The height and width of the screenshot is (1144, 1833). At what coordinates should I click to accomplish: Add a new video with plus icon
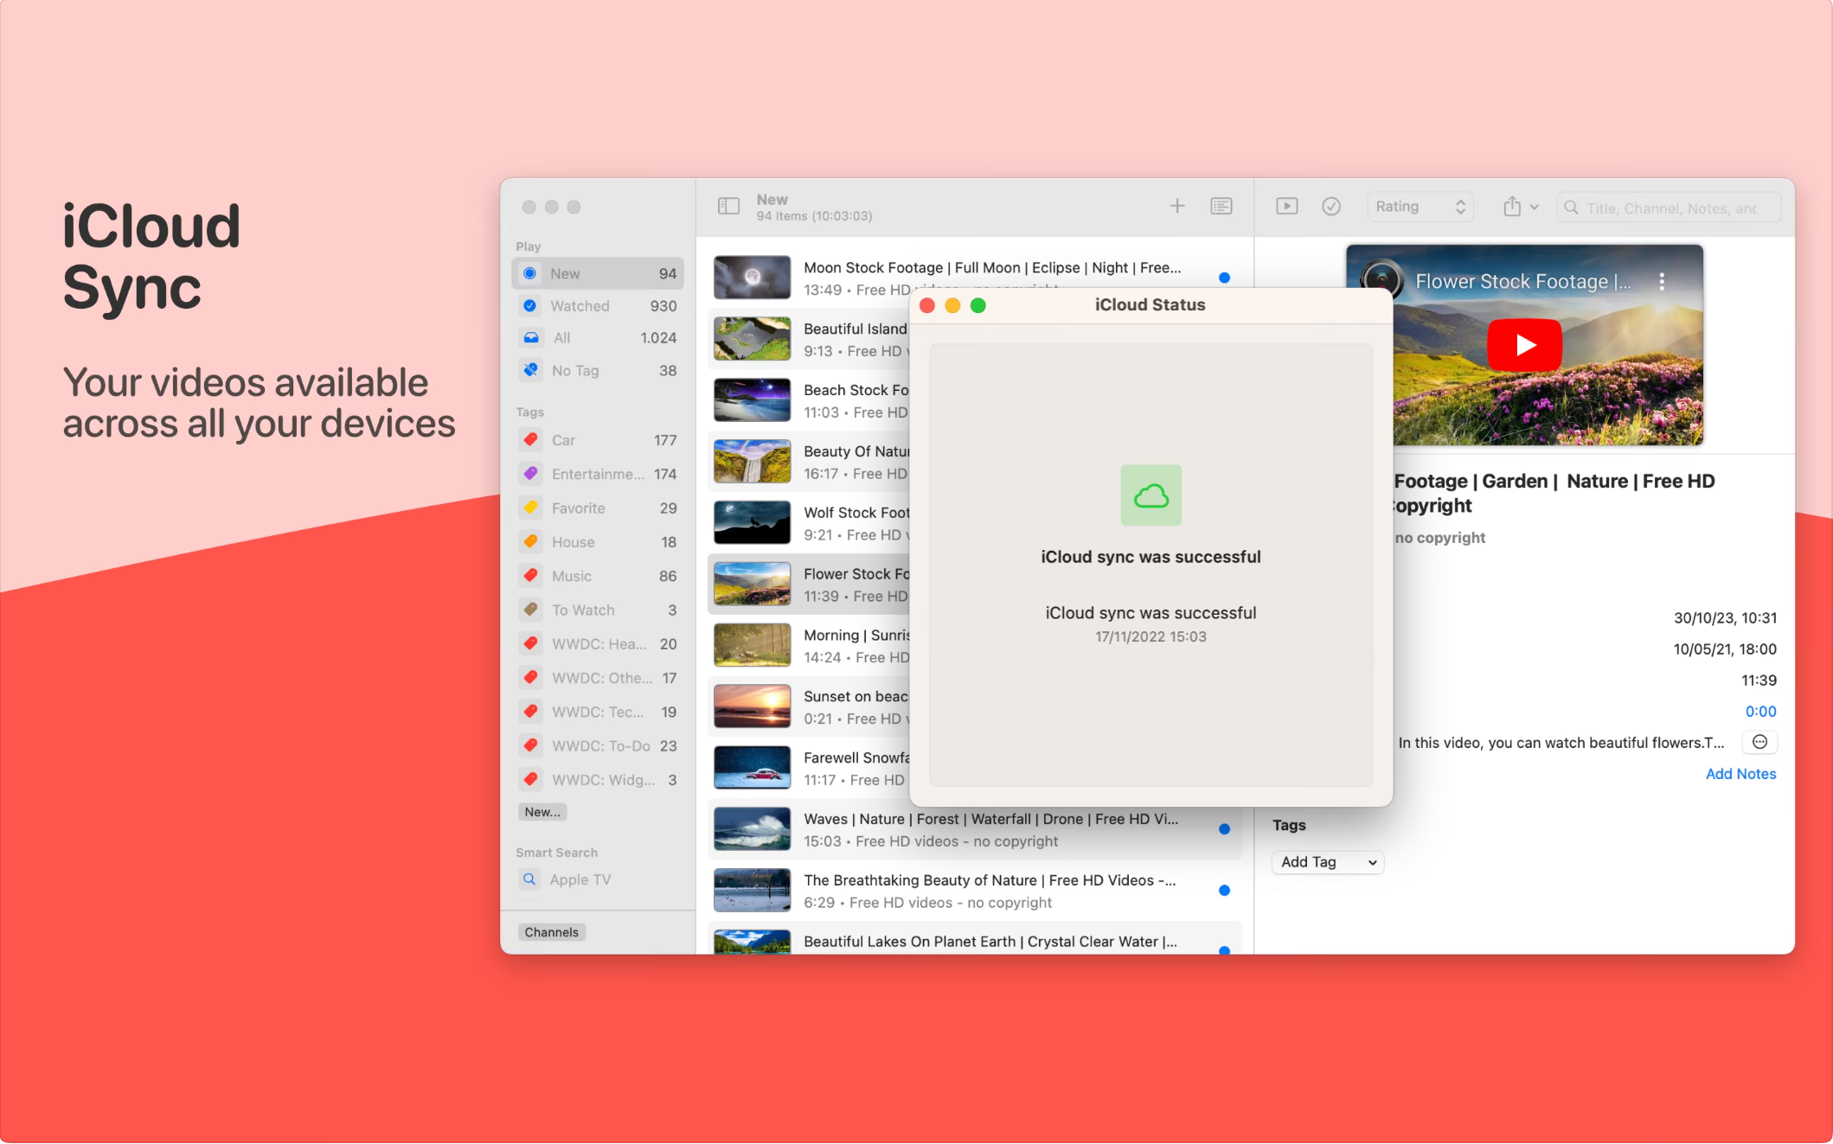[1177, 206]
